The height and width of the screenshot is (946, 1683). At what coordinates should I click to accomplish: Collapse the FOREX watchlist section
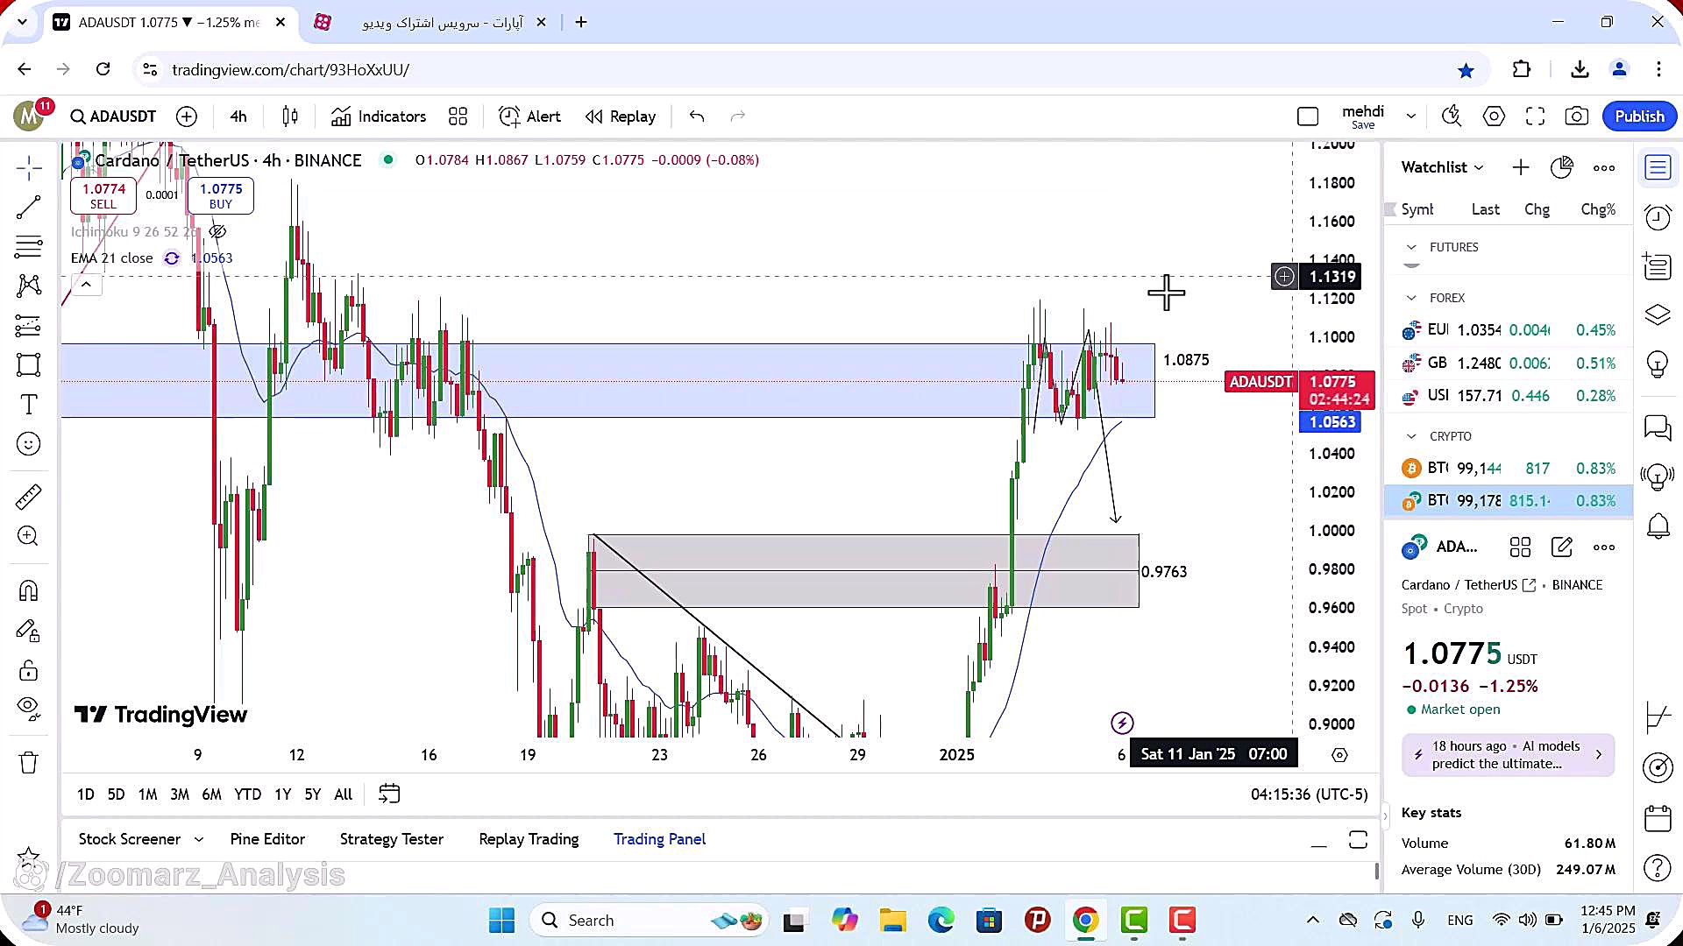click(1411, 299)
